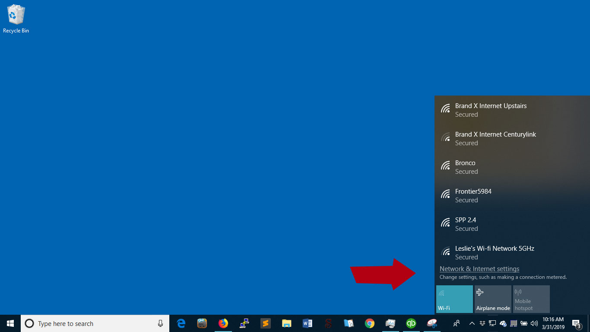Open the dark red S app on taskbar

tap(328, 323)
